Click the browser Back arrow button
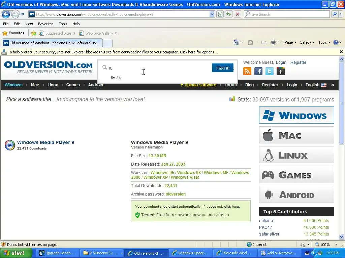The height and width of the screenshot is (258, 345). pos(6,14)
